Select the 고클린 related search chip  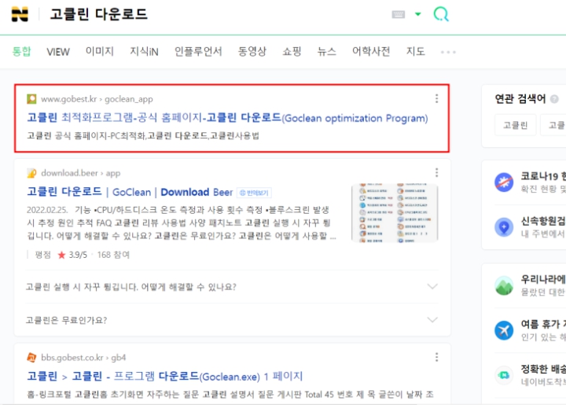[x=516, y=125]
